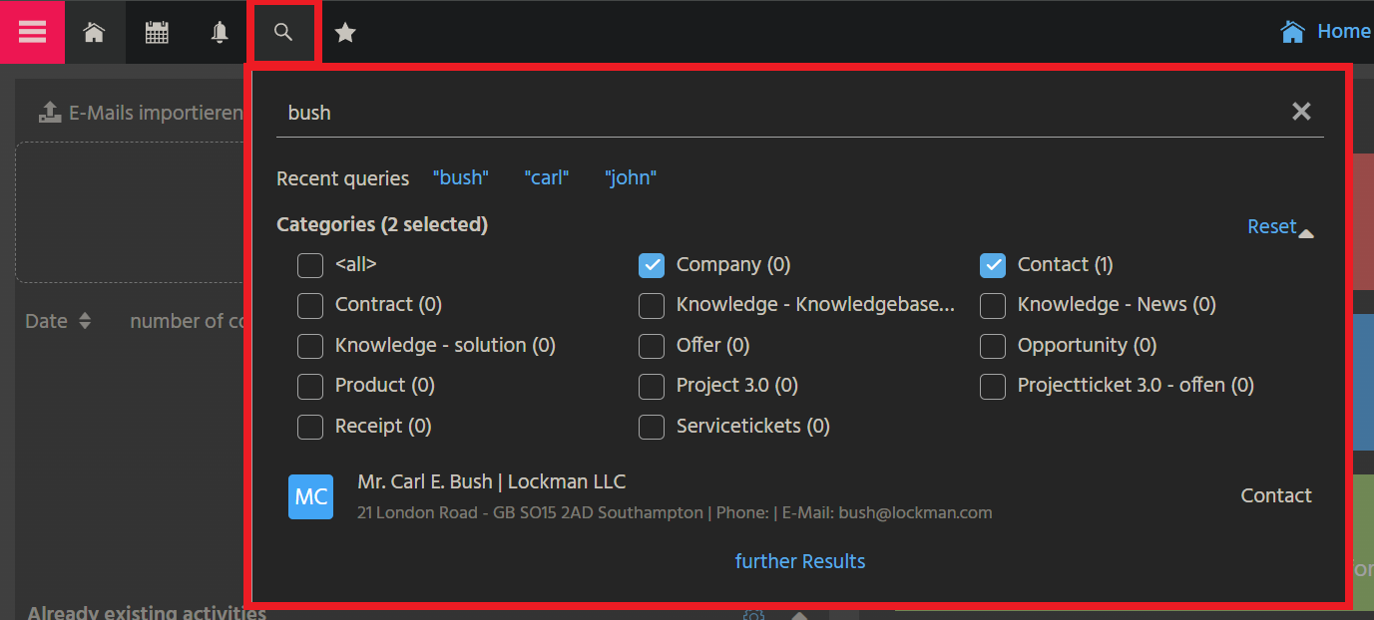
Task: Clear search with the X icon
Action: pos(1301,112)
